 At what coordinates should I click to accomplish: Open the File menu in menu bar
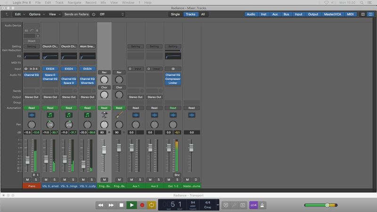point(38,3)
